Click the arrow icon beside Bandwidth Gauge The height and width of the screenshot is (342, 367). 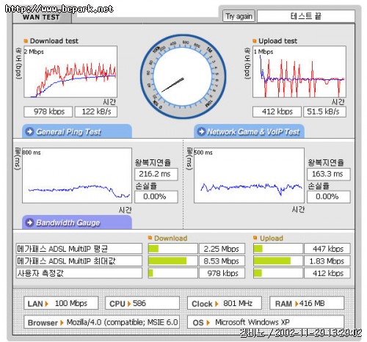(29, 222)
